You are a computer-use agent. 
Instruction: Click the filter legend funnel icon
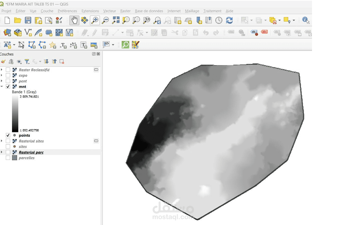pos(27,62)
